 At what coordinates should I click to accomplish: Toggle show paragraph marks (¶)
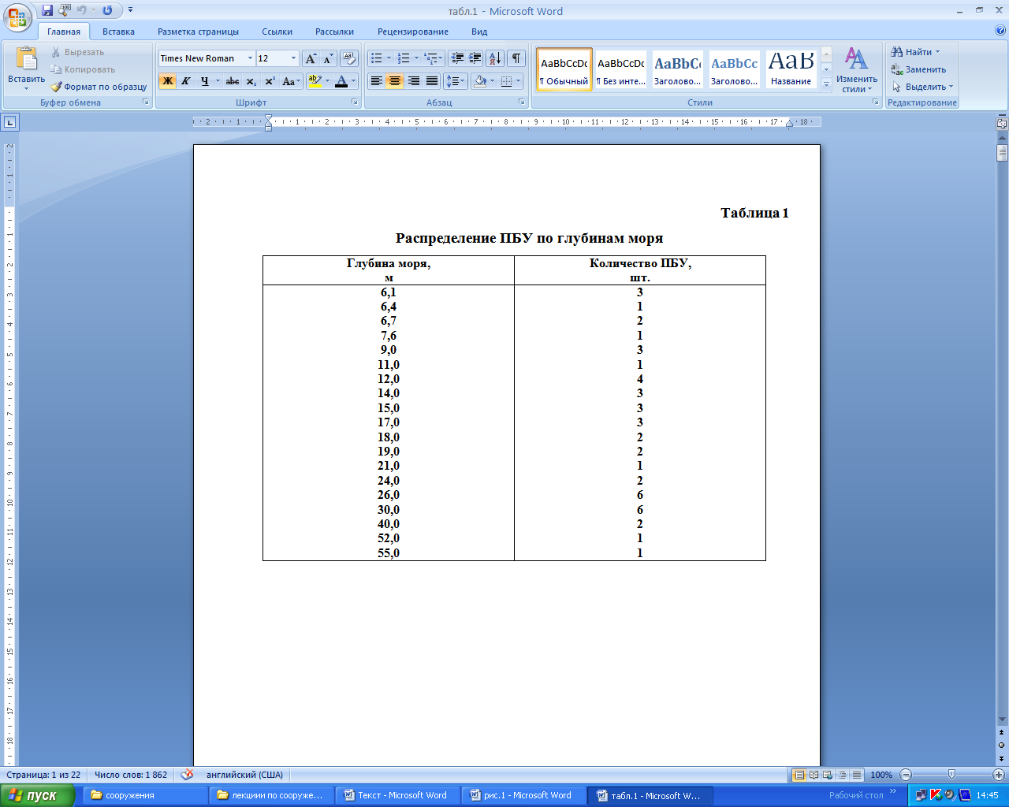[x=516, y=58]
